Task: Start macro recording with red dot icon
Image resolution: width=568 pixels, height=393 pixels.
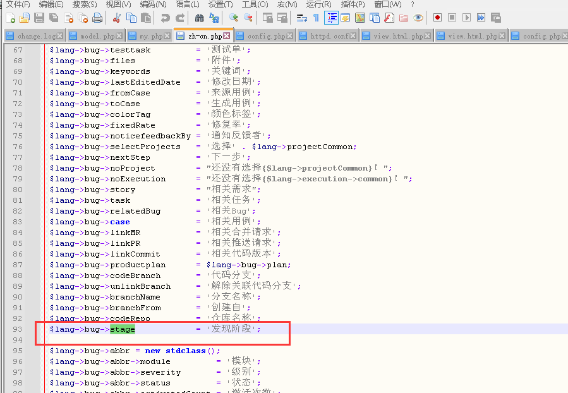Action: click(x=437, y=18)
